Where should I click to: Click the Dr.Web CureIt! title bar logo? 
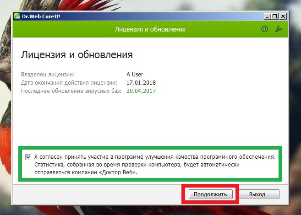17,16
